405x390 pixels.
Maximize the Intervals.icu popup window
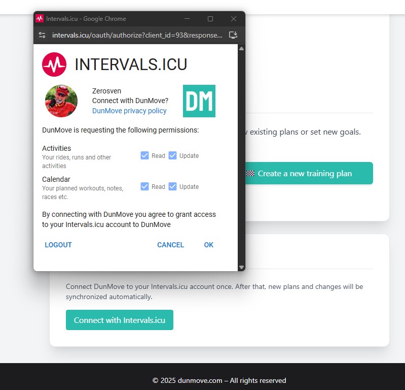pyautogui.click(x=210, y=19)
